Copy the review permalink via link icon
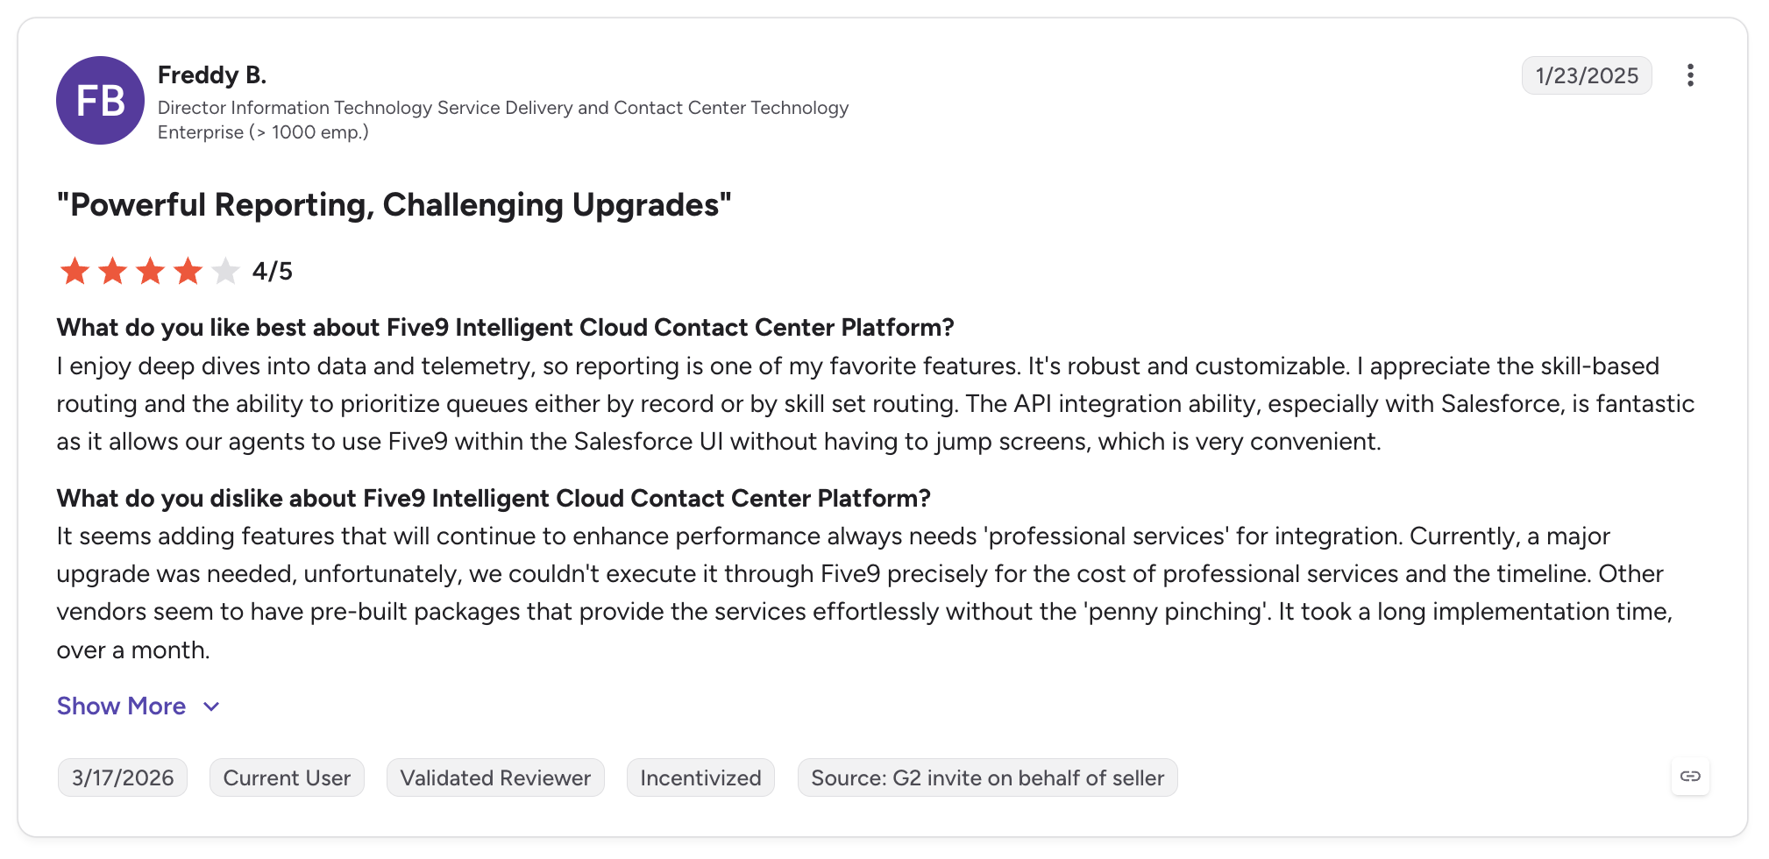This screenshot has width=1769, height=859. point(1690,777)
